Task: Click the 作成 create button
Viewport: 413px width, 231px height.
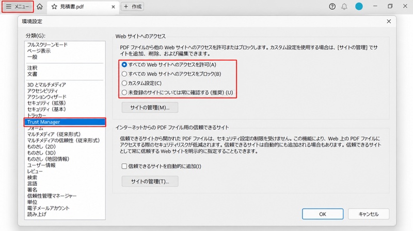Action: 133,7
